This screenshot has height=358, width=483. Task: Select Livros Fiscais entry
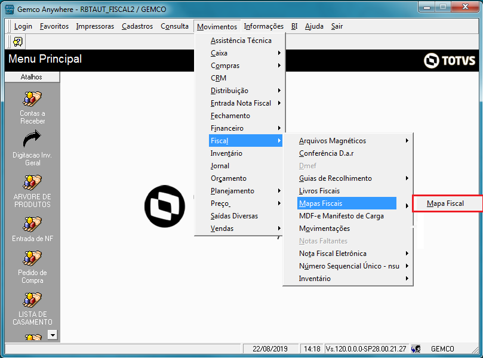coord(354,191)
